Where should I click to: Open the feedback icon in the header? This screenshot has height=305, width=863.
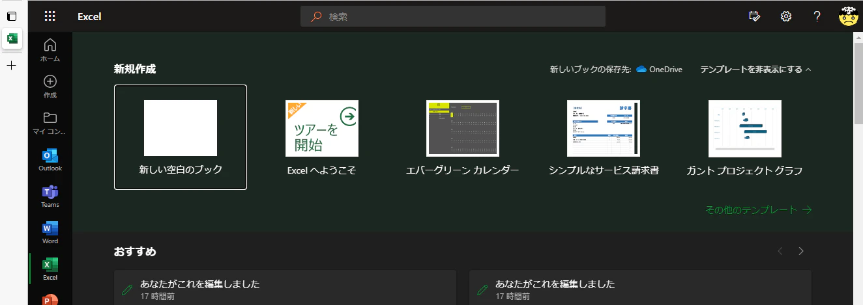pyautogui.click(x=755, y=16)
